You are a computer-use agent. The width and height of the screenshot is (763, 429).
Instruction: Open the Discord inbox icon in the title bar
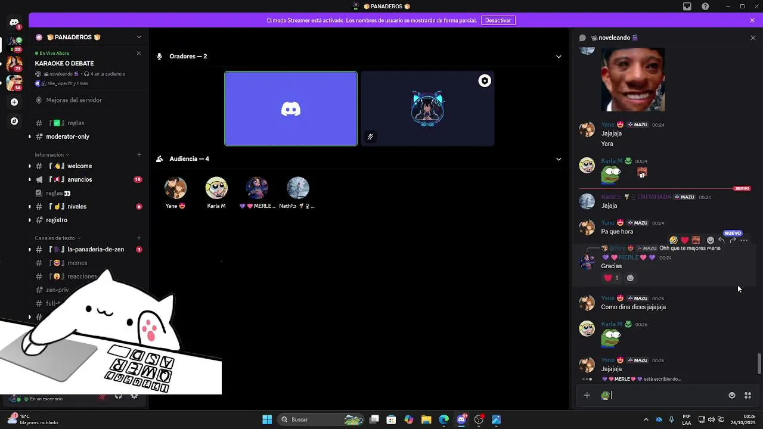(687, 7)
